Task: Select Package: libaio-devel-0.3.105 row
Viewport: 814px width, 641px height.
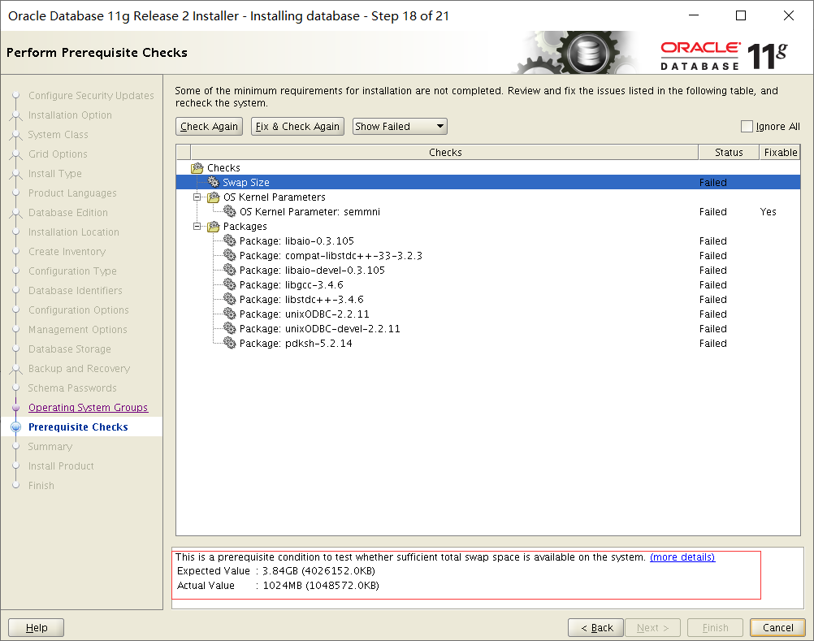Action: coord(488,270)
